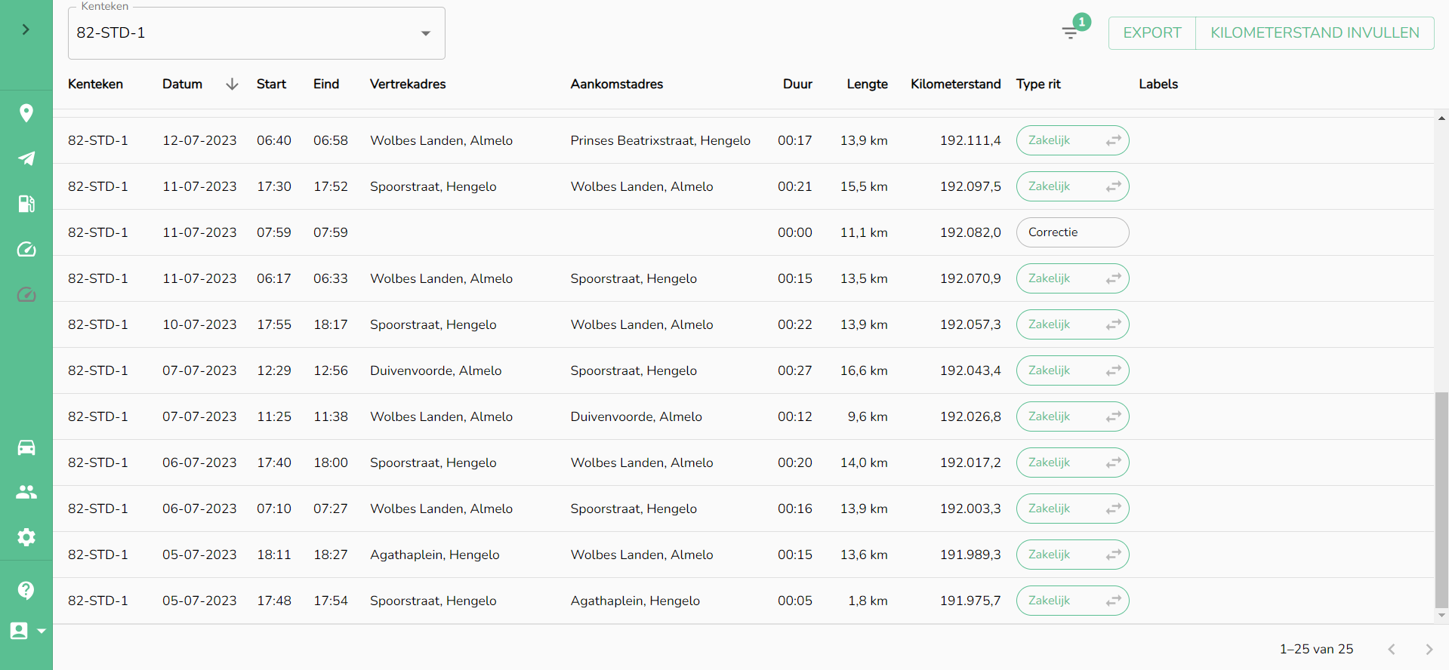Viewport: 1449px width, 670px height.
Task: Switch trip type for 10-07-2023 17:55 row
Action: (x=1114, y=324)
